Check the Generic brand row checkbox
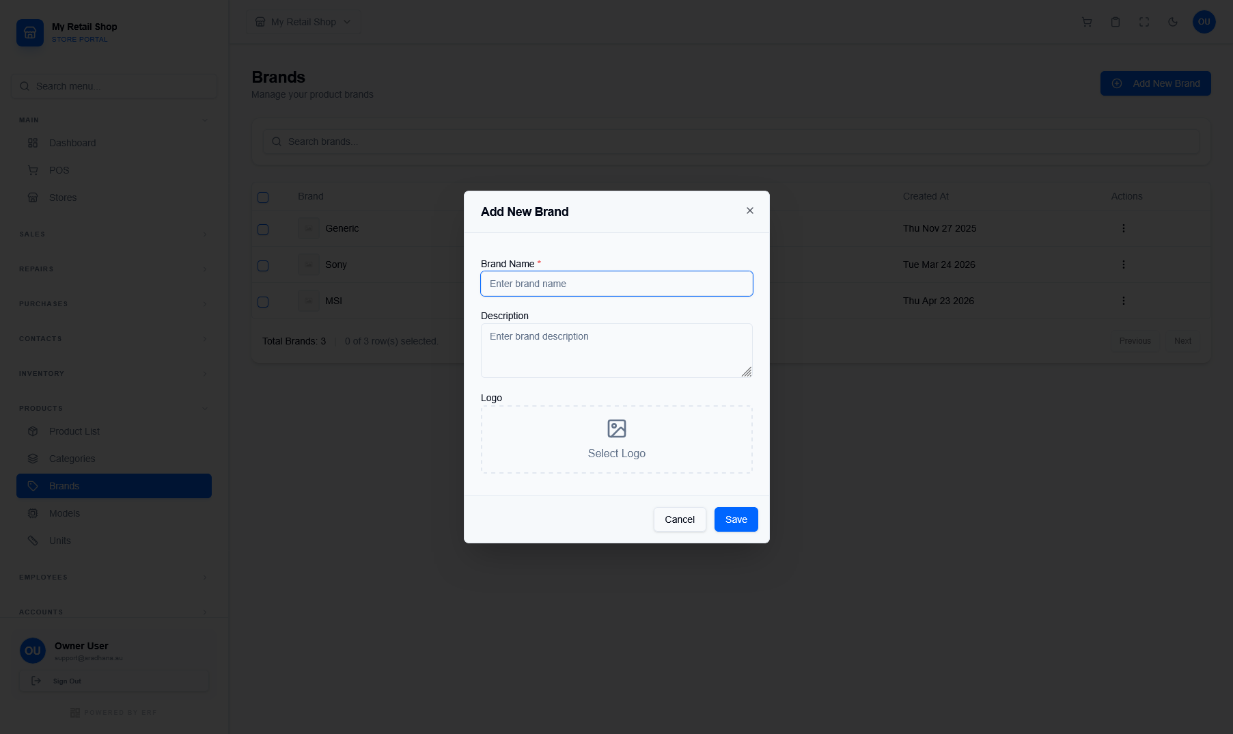The height and width of the screenshot is (734, 1233). pos(263,230)
